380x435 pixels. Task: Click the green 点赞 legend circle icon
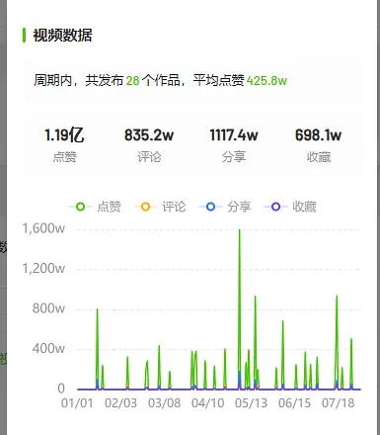[x=81, y=207]
